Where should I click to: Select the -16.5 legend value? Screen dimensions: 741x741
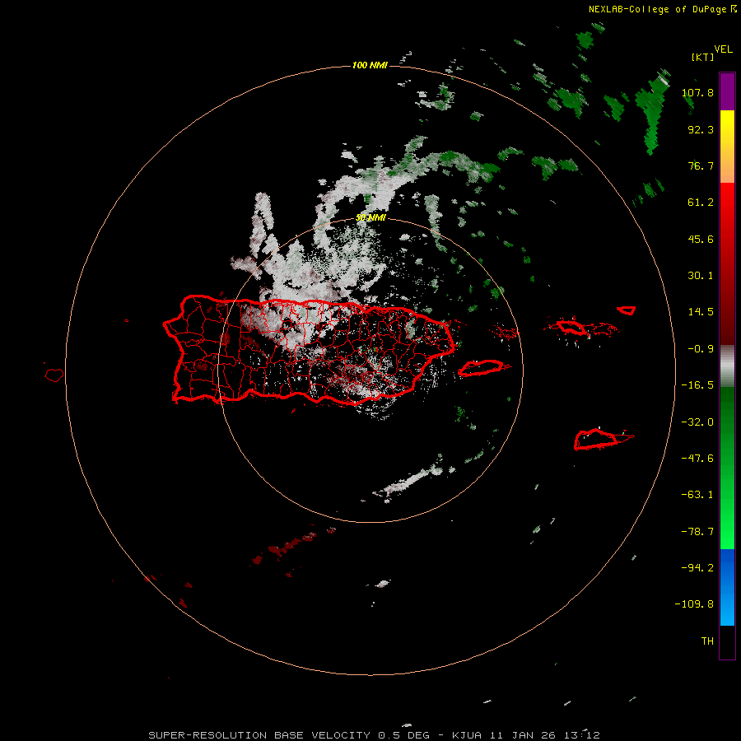pyautogui.click(x=697, y=385)
